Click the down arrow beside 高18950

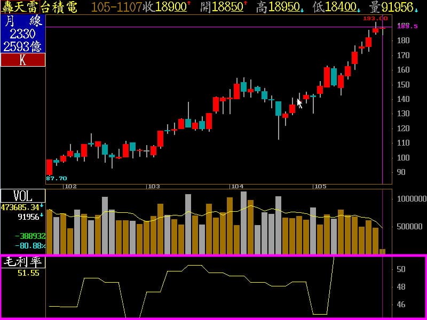(x=303, y=9)
